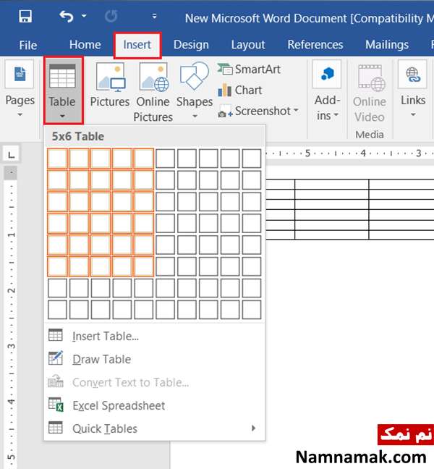The image size is (434, 469).
Task: Click the Shapes icon
Action: (195, 77)
